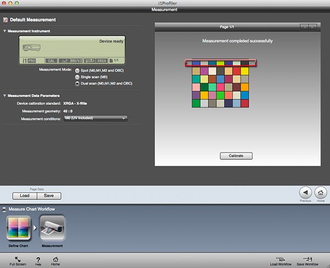Click 'Measurement completed successfully' message
The height and width of the screenshot is (268, 330).
pyautogui.click(x=238, y=41)
